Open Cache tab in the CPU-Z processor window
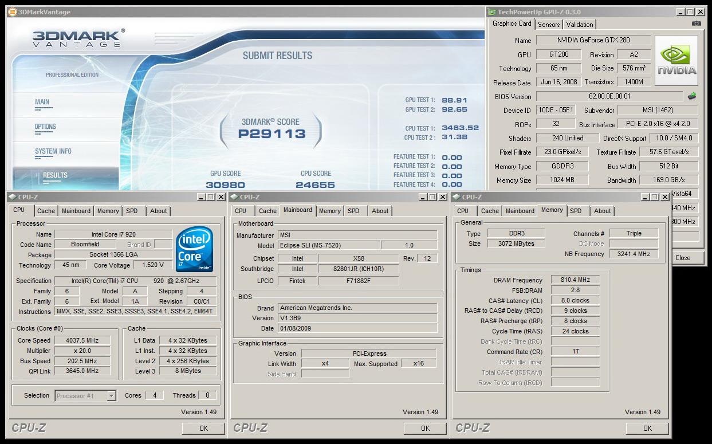Screen dimensions: 712x444 click(x=46, y=211)
